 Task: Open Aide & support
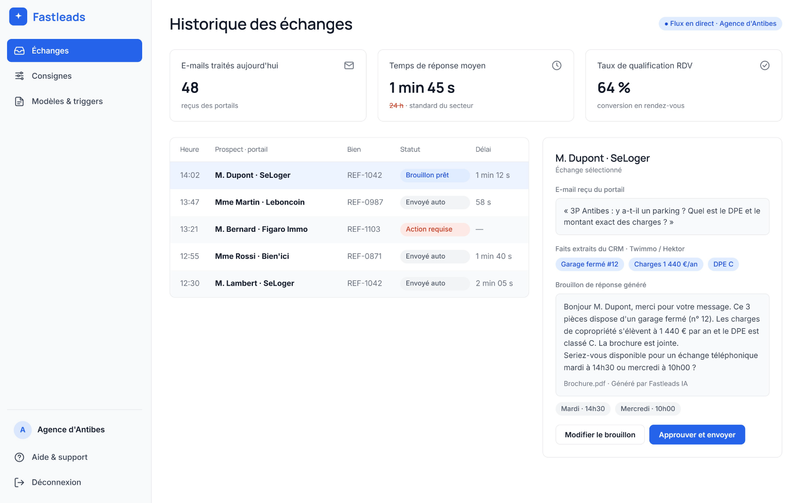tap(75, 457)
